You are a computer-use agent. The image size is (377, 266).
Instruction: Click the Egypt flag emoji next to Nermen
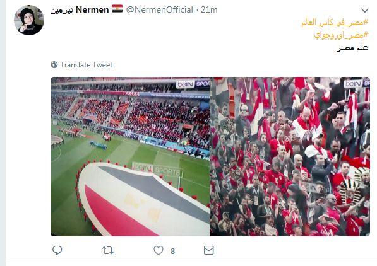point(117,9)
